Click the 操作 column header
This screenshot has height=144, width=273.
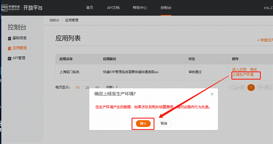235,59
